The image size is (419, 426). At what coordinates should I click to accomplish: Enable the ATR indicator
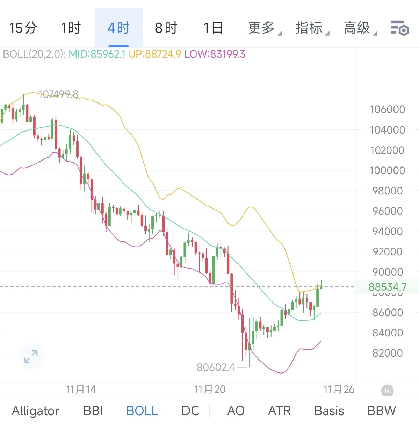280,411
